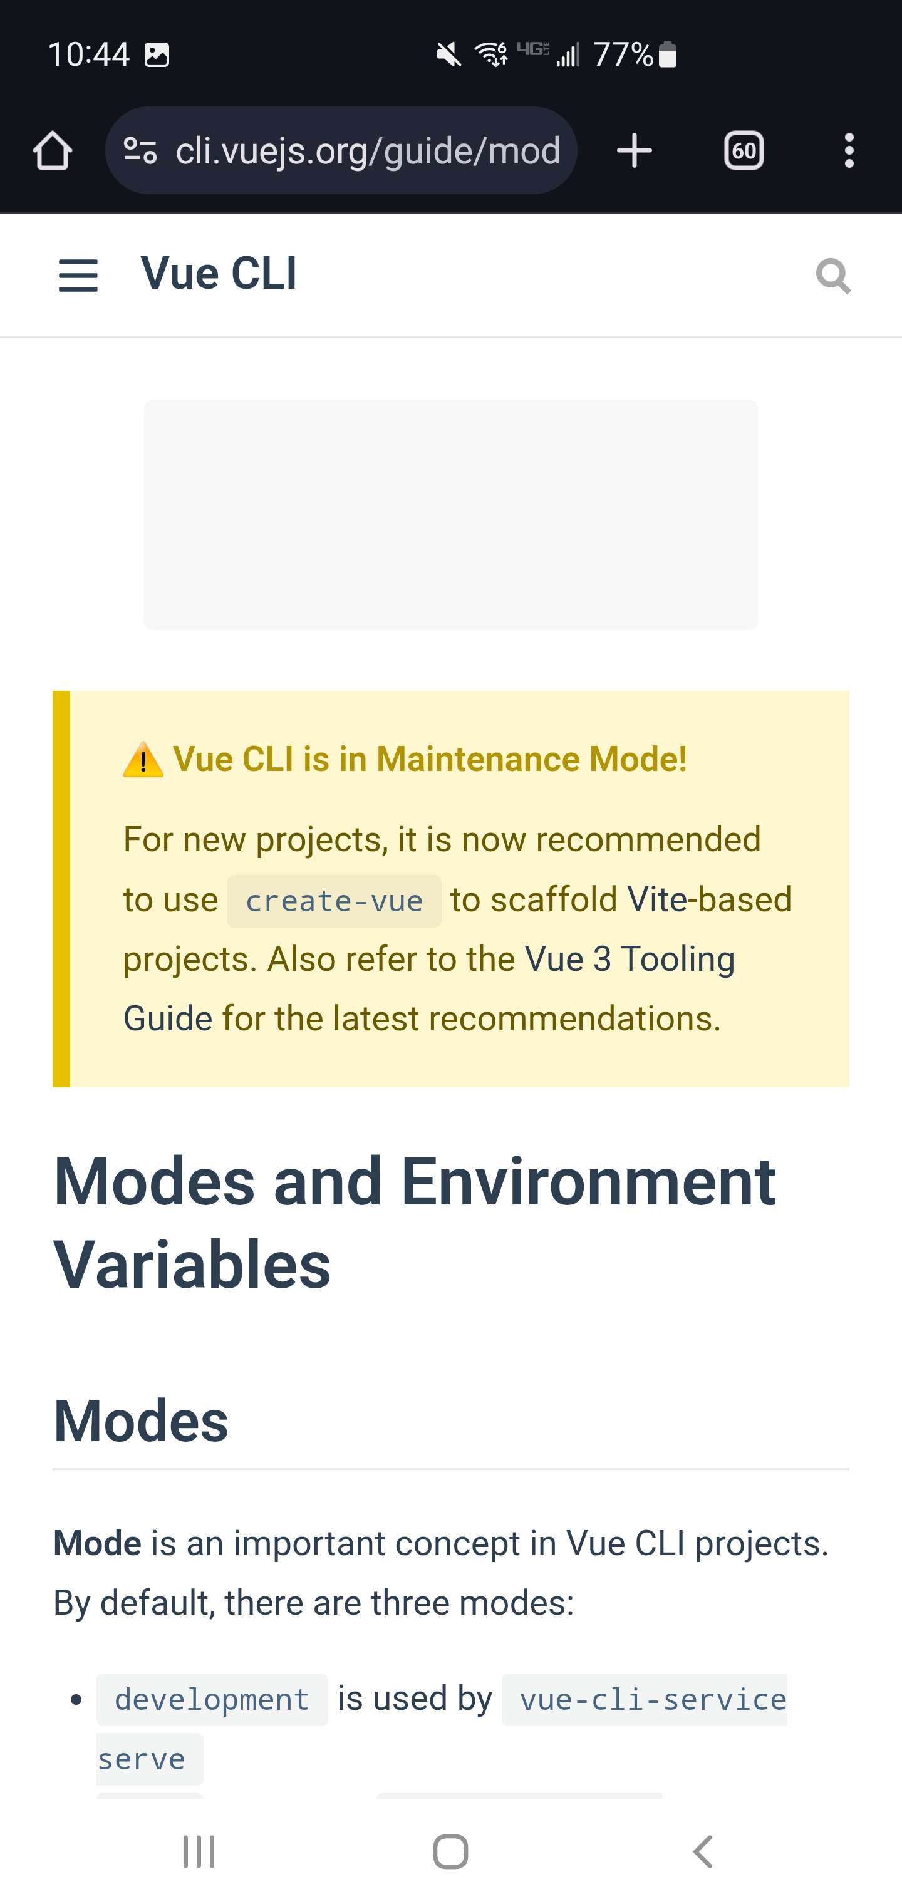Tap the warning triangle icon
The width and height of the screenshot is (902, 1904).
[143, 760]
